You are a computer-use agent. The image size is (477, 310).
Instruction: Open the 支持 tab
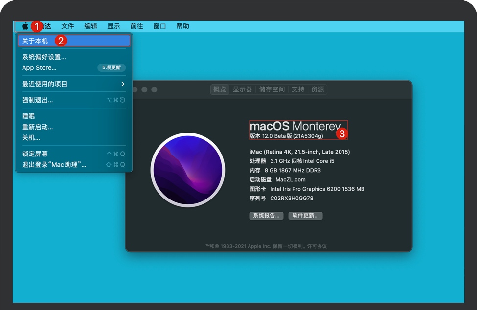click(298, 89)
